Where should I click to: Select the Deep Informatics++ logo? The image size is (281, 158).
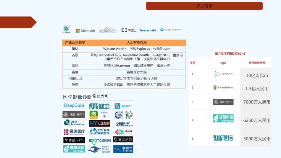124,124
